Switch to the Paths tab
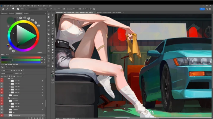This screenshot has width=213, height=119. point(14,67)
